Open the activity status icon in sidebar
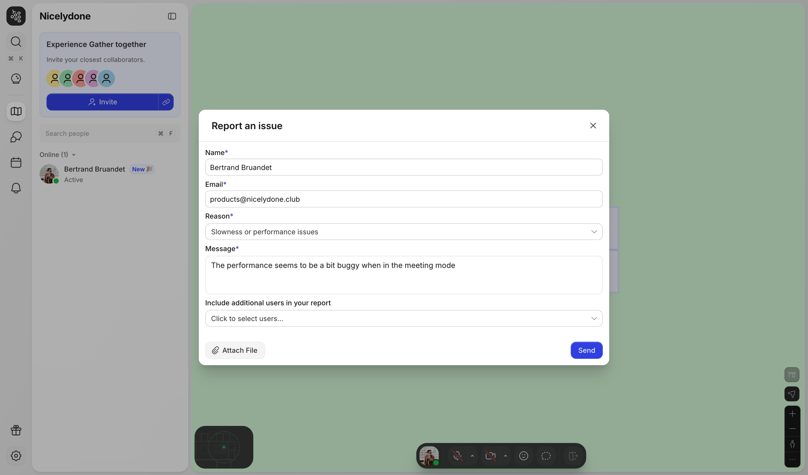This screenshot has height=475, width=808. [x=16, y=78]
